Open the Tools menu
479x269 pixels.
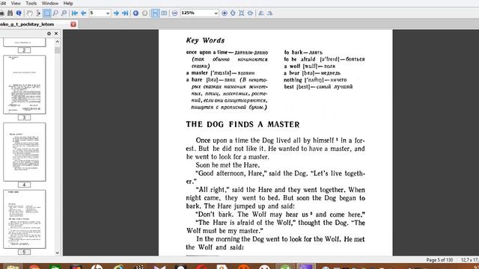click(x=31, y=3)
